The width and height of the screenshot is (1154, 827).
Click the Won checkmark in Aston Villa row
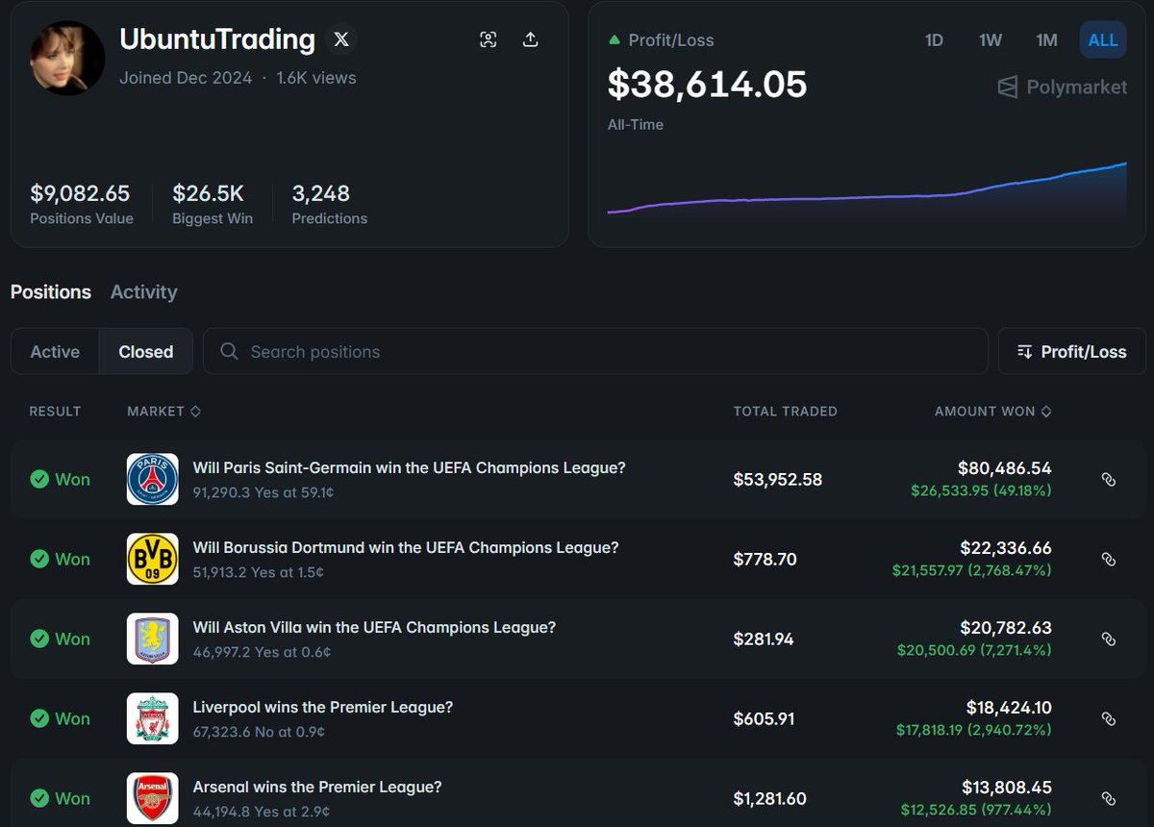tap(39, 639)
